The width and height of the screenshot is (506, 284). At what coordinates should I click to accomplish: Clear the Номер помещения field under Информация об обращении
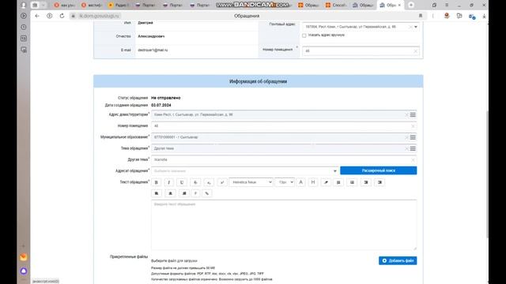coord(413,126)
